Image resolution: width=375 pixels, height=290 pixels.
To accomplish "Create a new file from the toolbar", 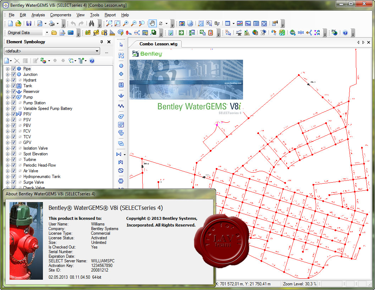I will point(10,23).
